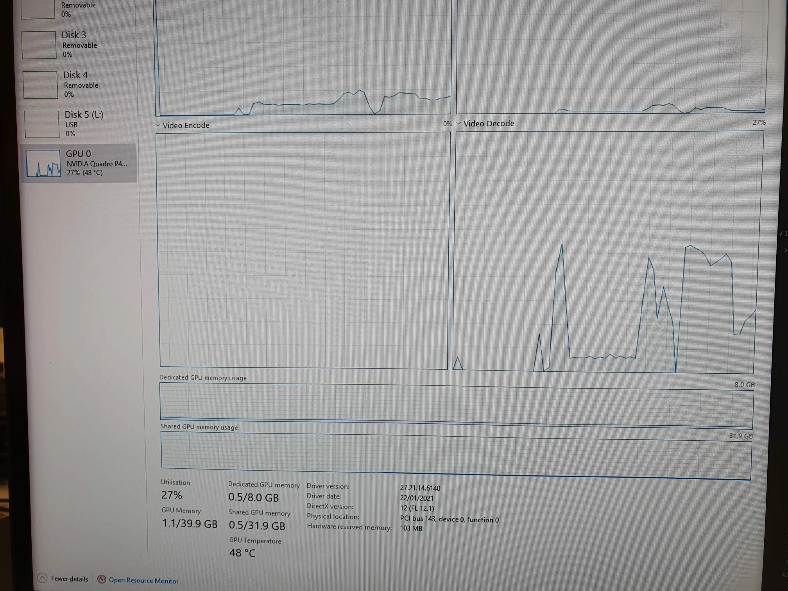Click the Shared GPU memory usage bar
The height and width of the screenshot is (591, 788).
(456, 454)
